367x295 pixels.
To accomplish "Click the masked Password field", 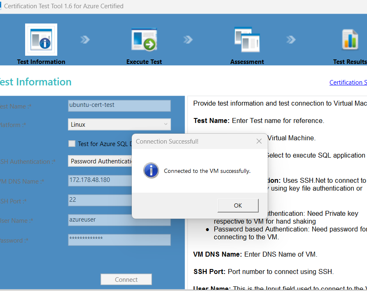I will point(119,240).
